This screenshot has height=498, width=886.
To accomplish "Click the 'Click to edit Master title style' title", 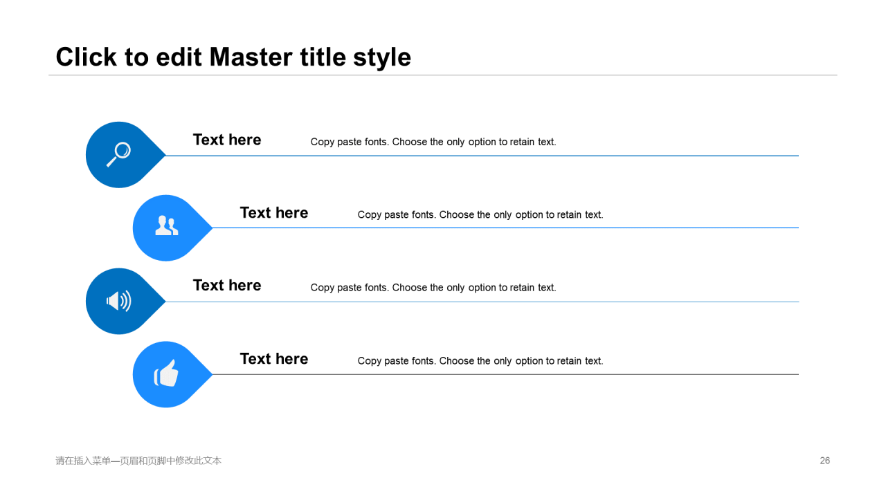I will point(233,57).
